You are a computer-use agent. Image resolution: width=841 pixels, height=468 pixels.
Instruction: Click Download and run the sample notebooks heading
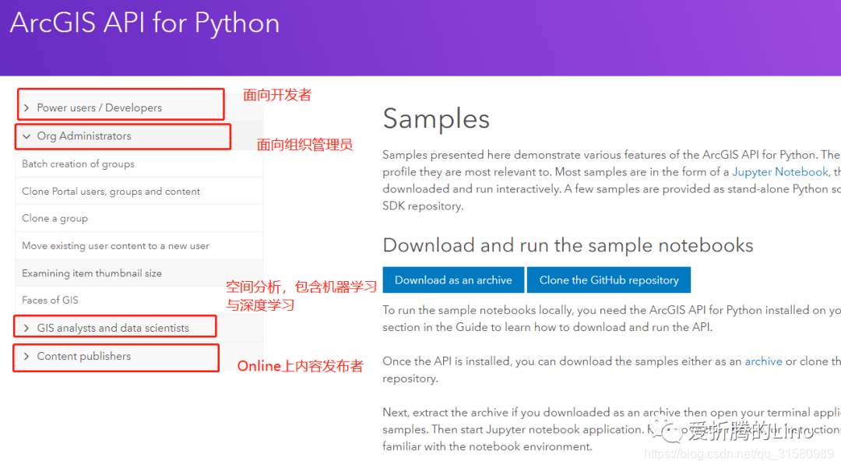[568, 245]
